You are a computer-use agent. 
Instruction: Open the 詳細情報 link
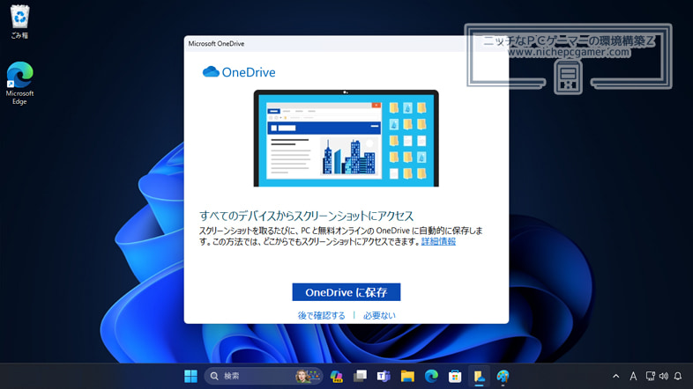[x=438, y=241]
